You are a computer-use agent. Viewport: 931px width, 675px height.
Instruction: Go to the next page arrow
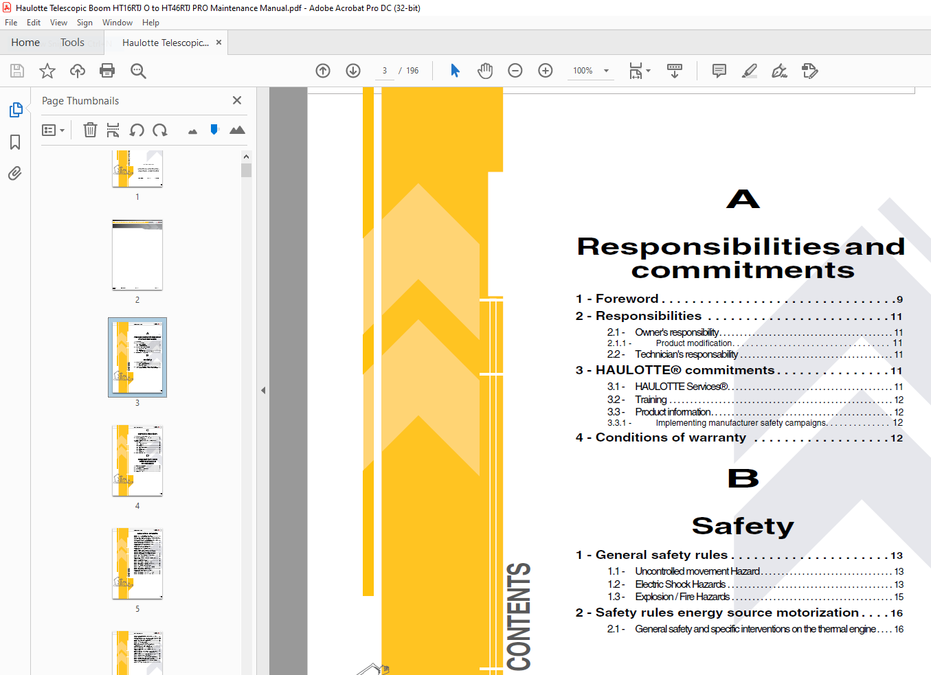click(353, 71)
